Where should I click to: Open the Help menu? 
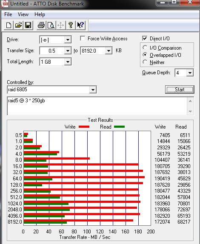40,14
